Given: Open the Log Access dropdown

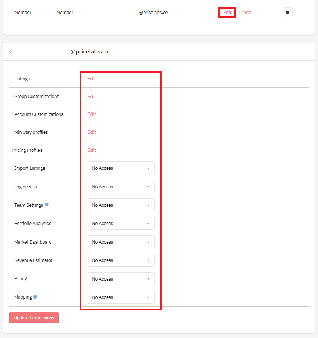Looking at the screenshot, I should pos(121,187).
